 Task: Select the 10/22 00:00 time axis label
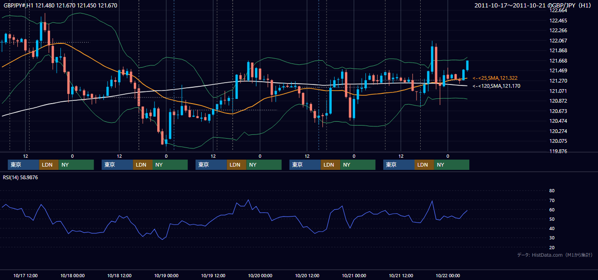[448, 275]
